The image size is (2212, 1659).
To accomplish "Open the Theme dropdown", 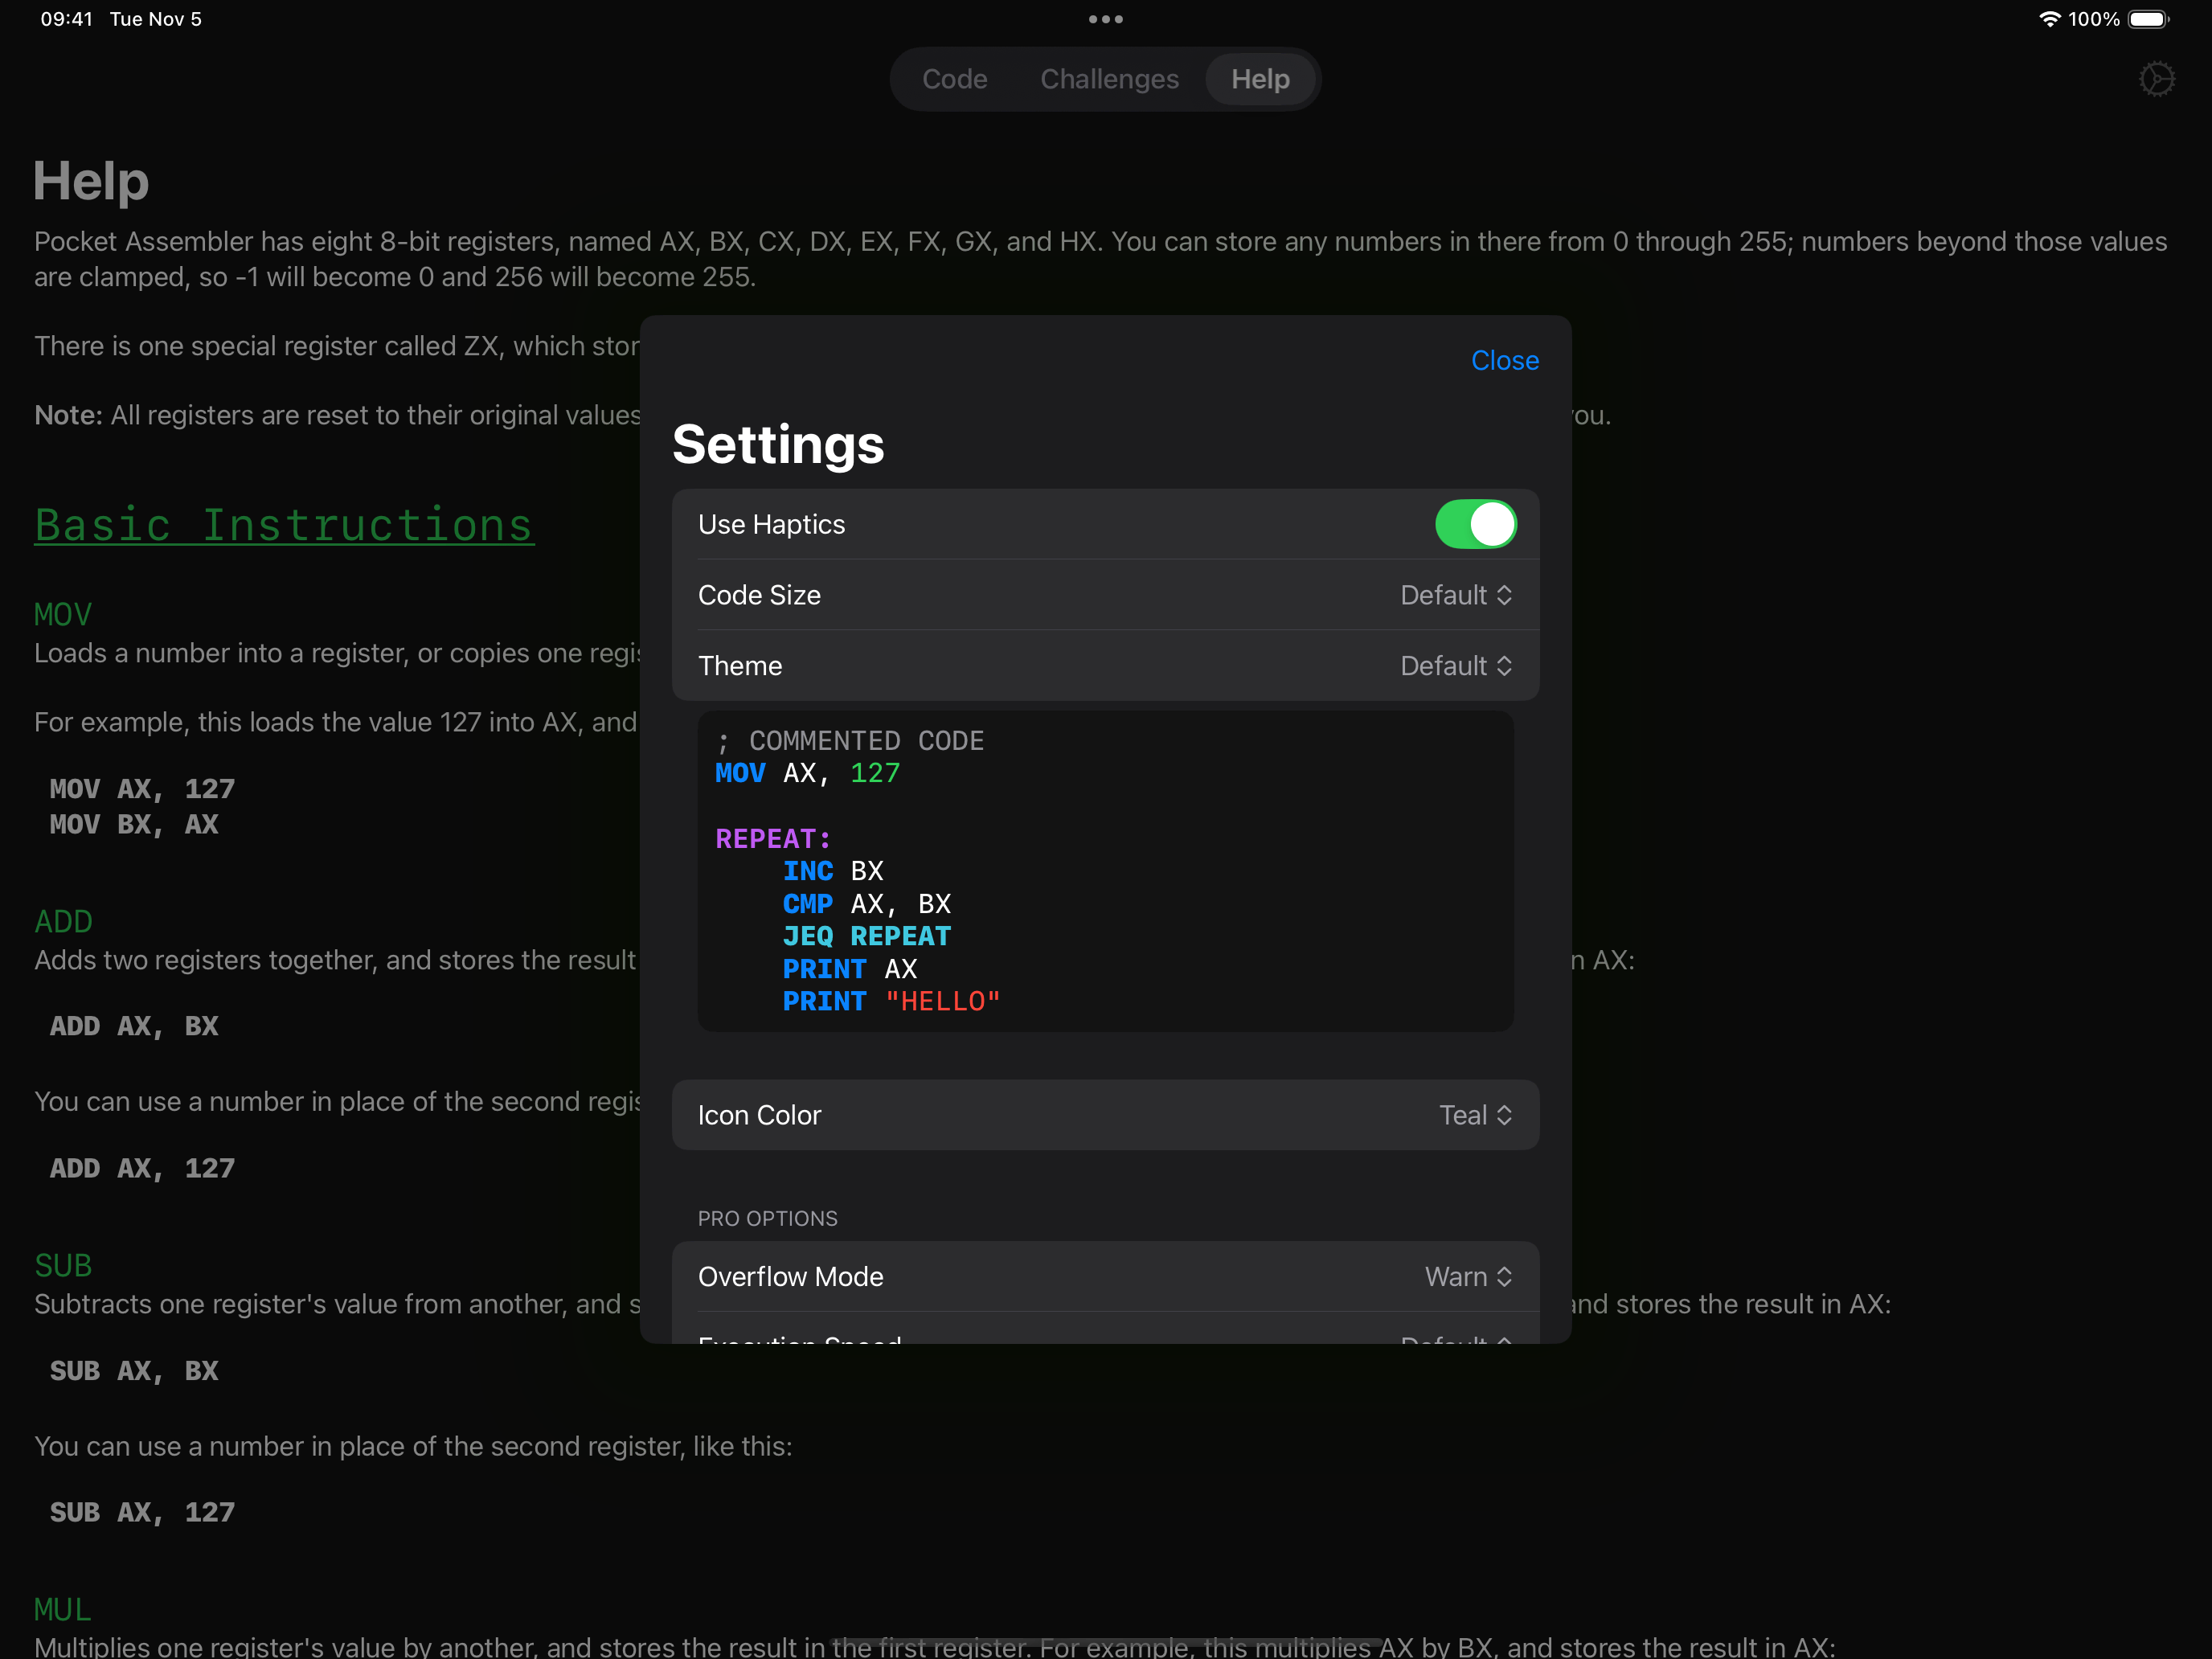I will [x=1455, y=666].
